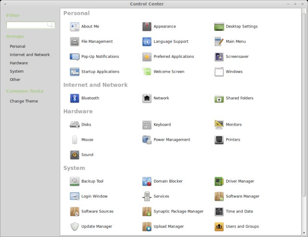Open the Mouse settings icon
The width and height of the screenshot is (308, 237).
75,140
